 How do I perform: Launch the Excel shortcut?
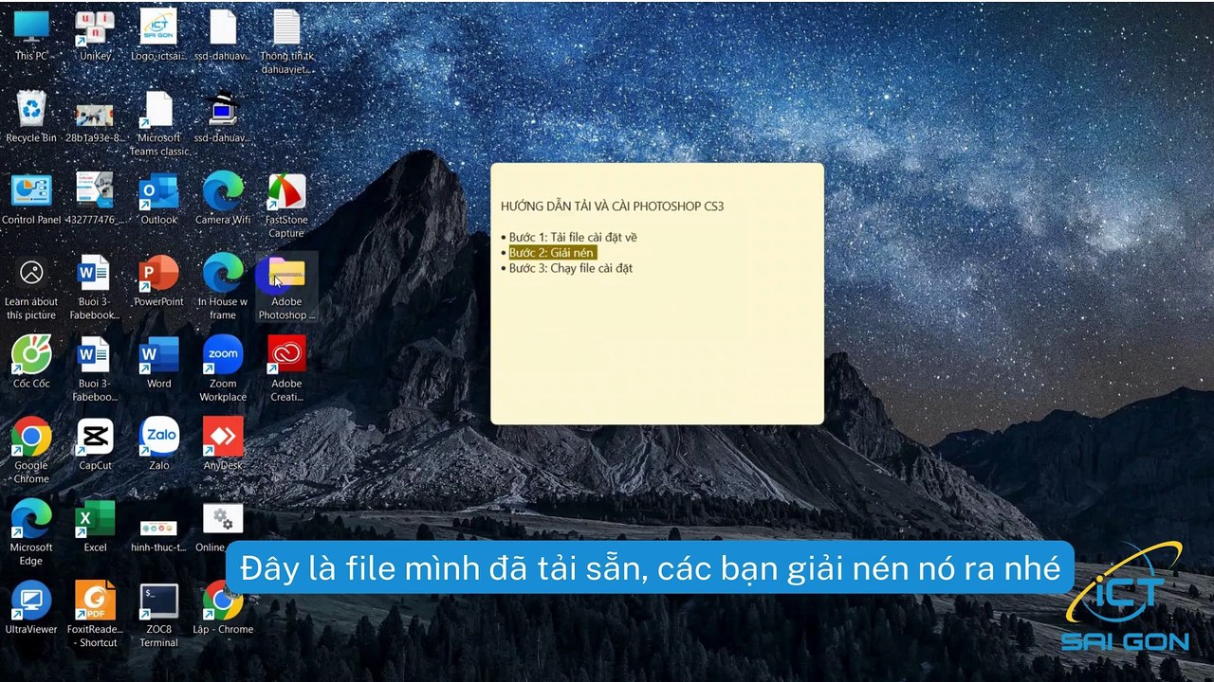95,527
